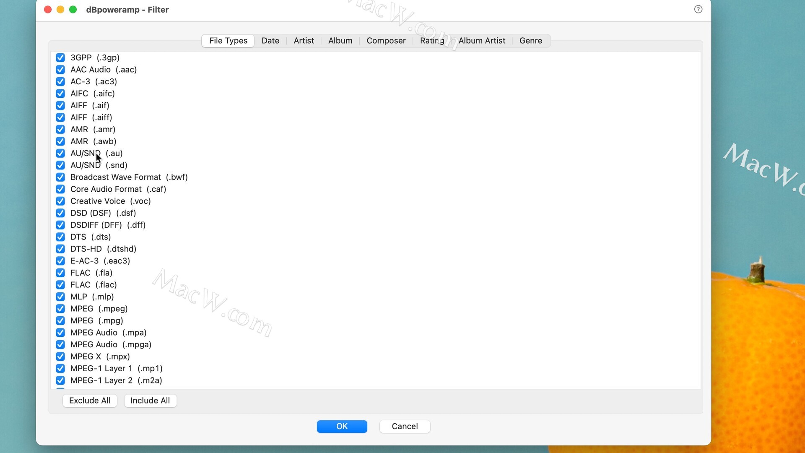
Task: Toggle MPEG-1 Layer 1 (.mp1) checkbox
Action: pos(60,368)
